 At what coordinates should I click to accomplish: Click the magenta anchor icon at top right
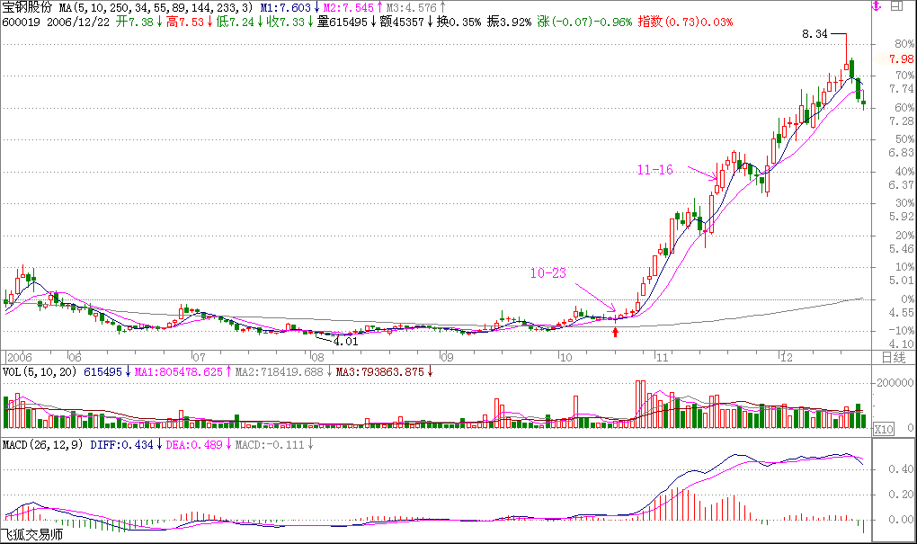click(876, 6)
